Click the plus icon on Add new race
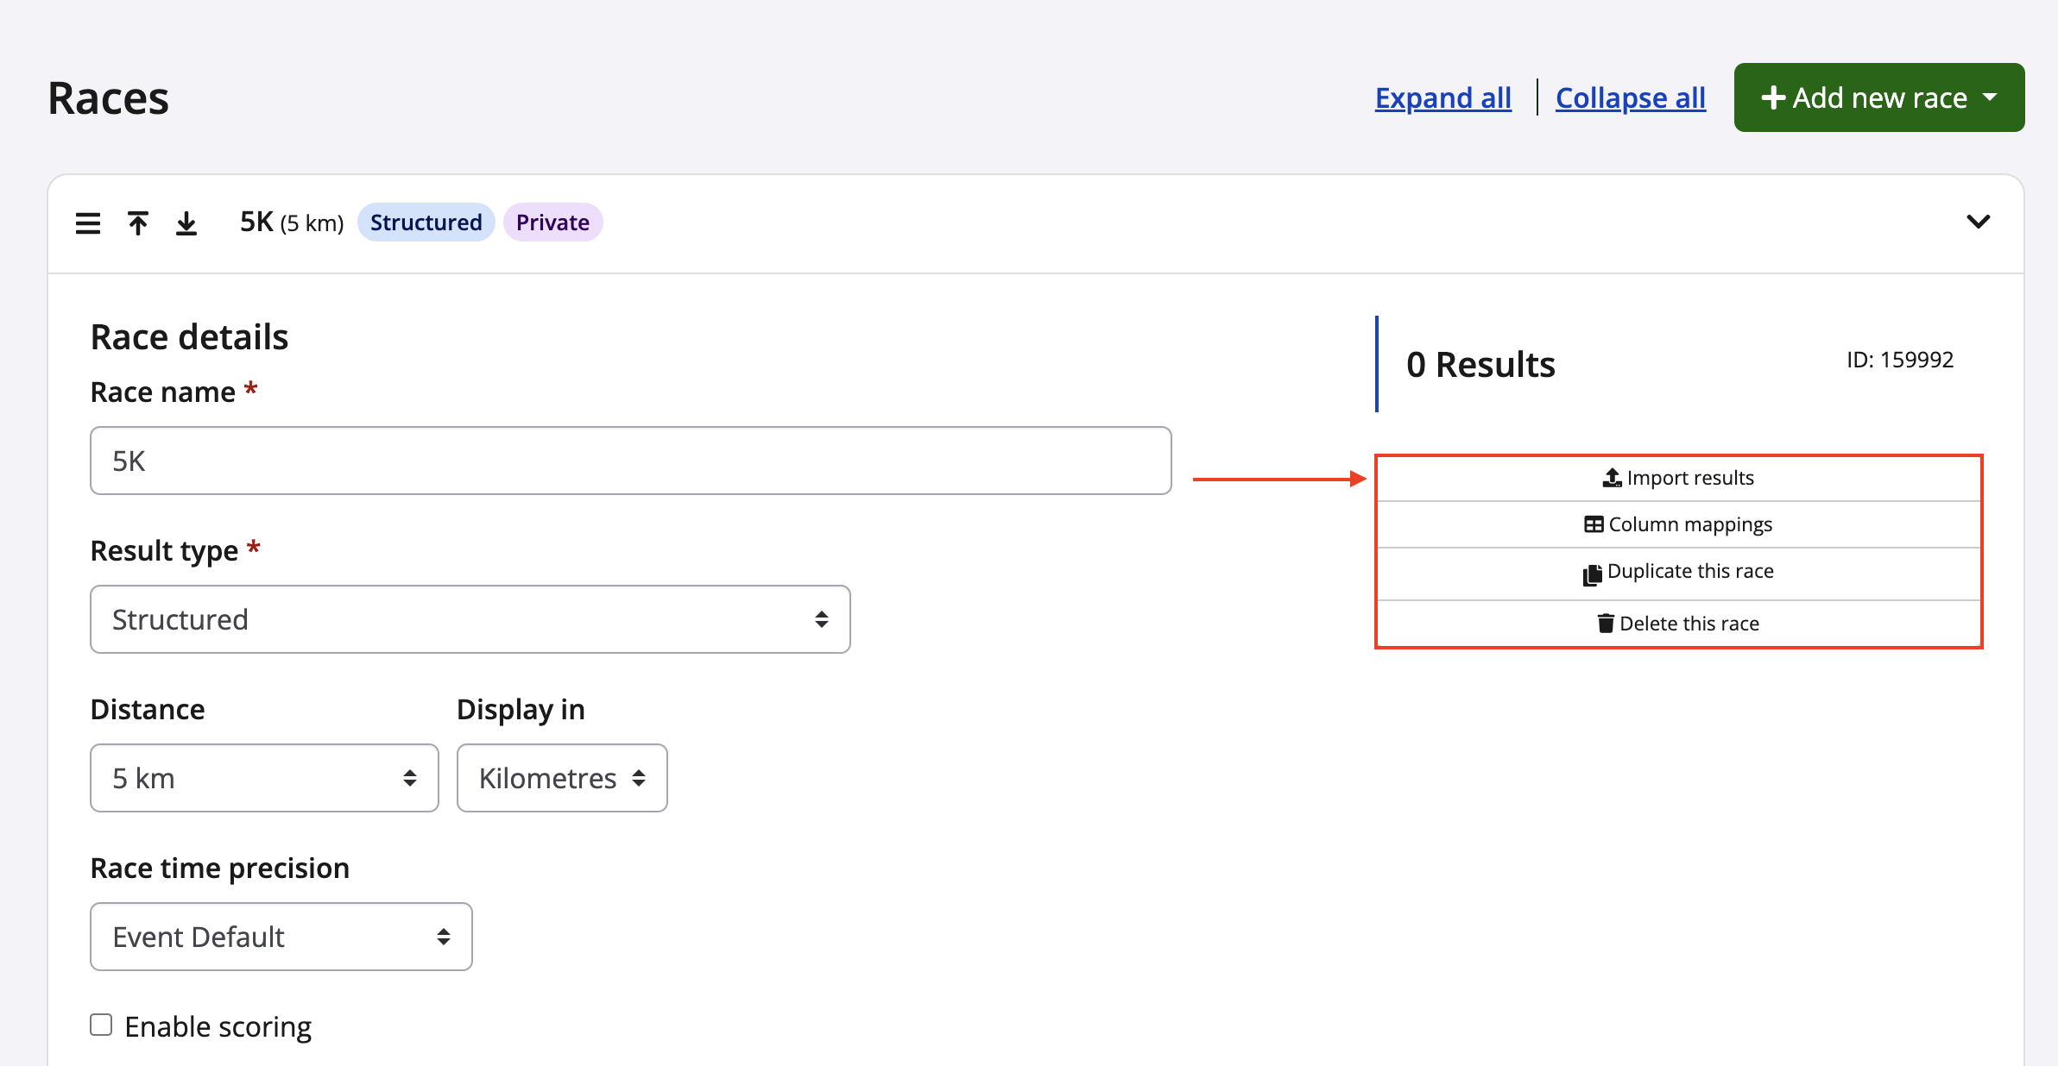2058x1066 pixels. pos(1773,97)
